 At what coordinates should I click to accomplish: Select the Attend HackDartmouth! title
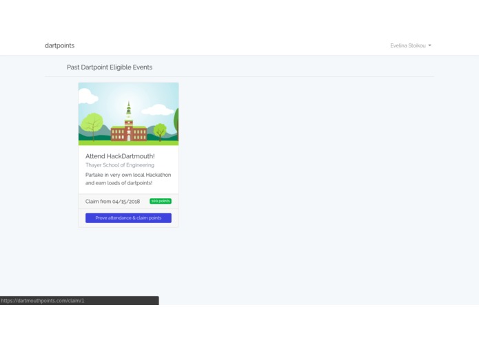click(120, 156)
